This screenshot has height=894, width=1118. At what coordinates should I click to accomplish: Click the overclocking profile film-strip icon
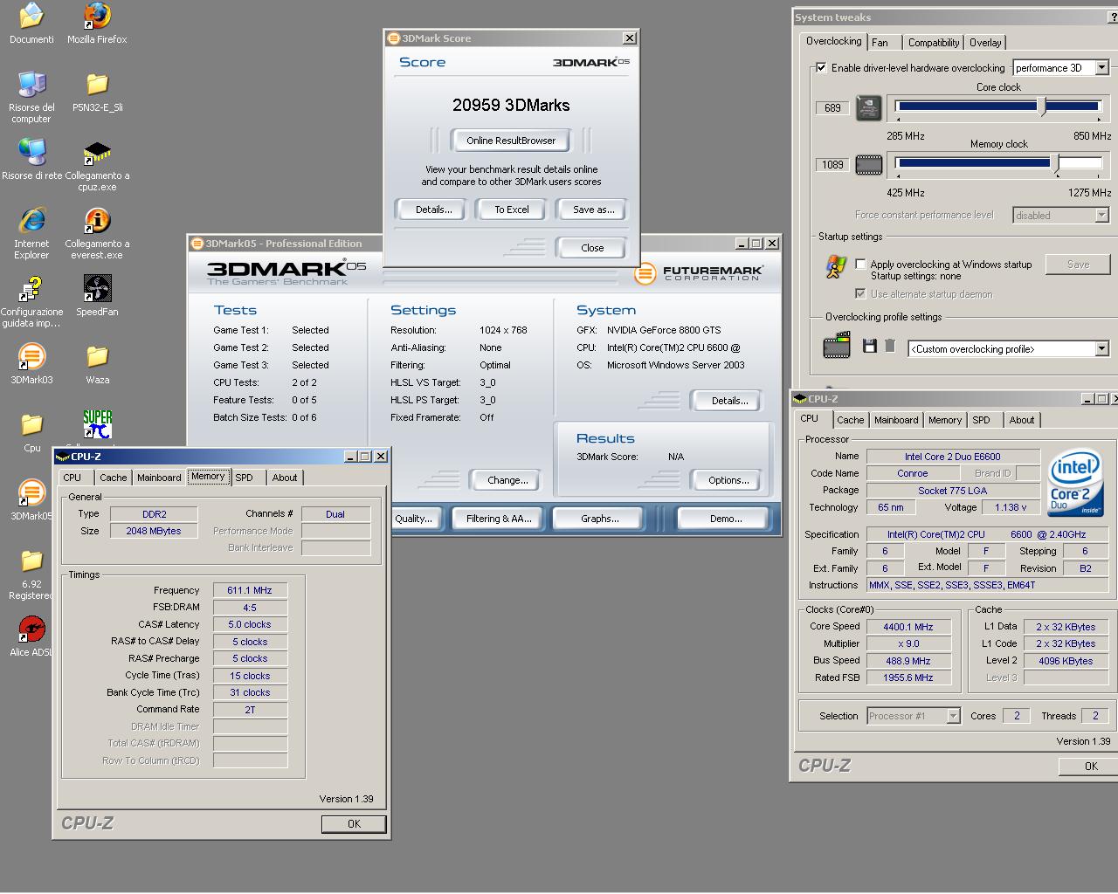click(x=837, y=346)
